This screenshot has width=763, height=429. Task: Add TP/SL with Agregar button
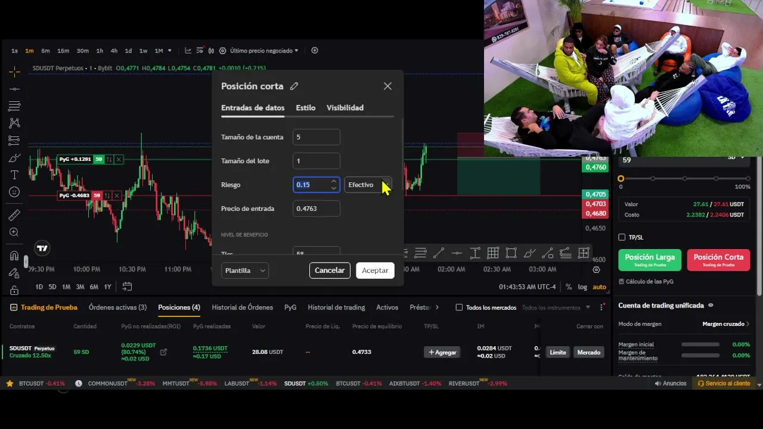[x=442, y=352]
